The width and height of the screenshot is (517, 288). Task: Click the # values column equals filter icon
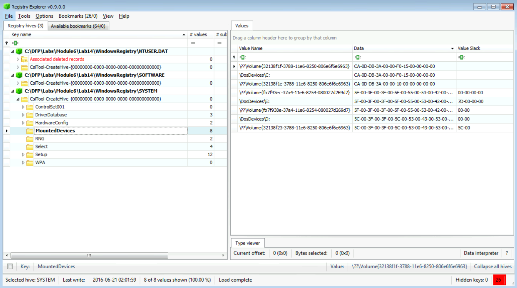[x=193, y=43]
